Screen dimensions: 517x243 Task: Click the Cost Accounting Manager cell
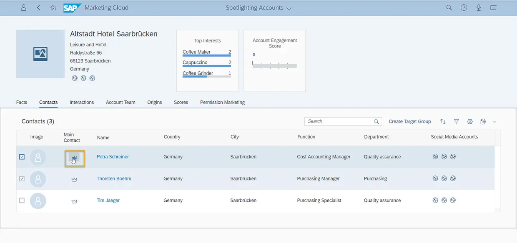click(324, 157)
